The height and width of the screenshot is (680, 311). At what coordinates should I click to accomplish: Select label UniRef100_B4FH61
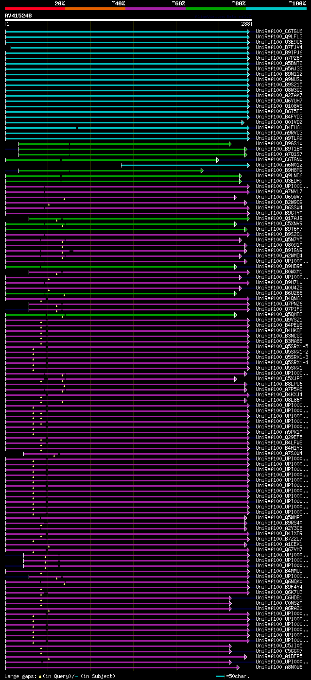tap(279, 127)
